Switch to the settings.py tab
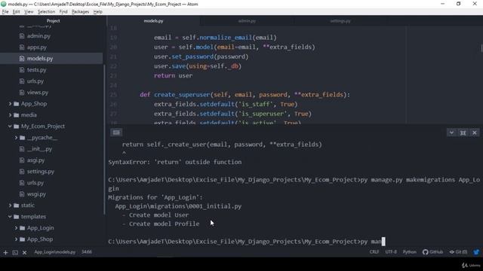Viewport: 483px width, 271px height. (340, 21)
